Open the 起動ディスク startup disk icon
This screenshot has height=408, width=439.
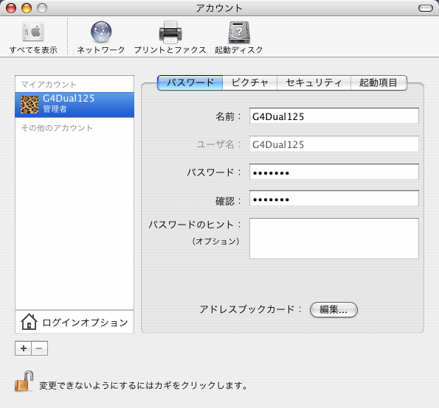239,32
